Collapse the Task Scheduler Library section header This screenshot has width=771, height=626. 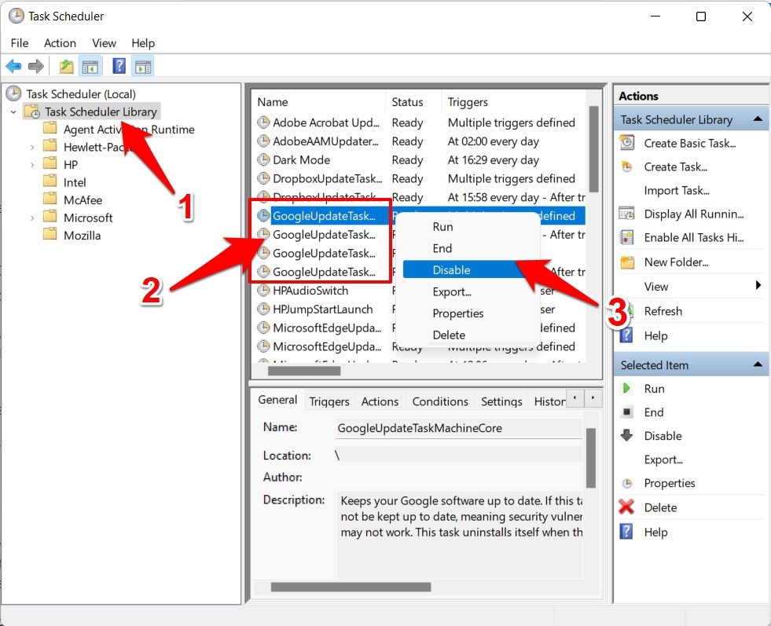758,119
